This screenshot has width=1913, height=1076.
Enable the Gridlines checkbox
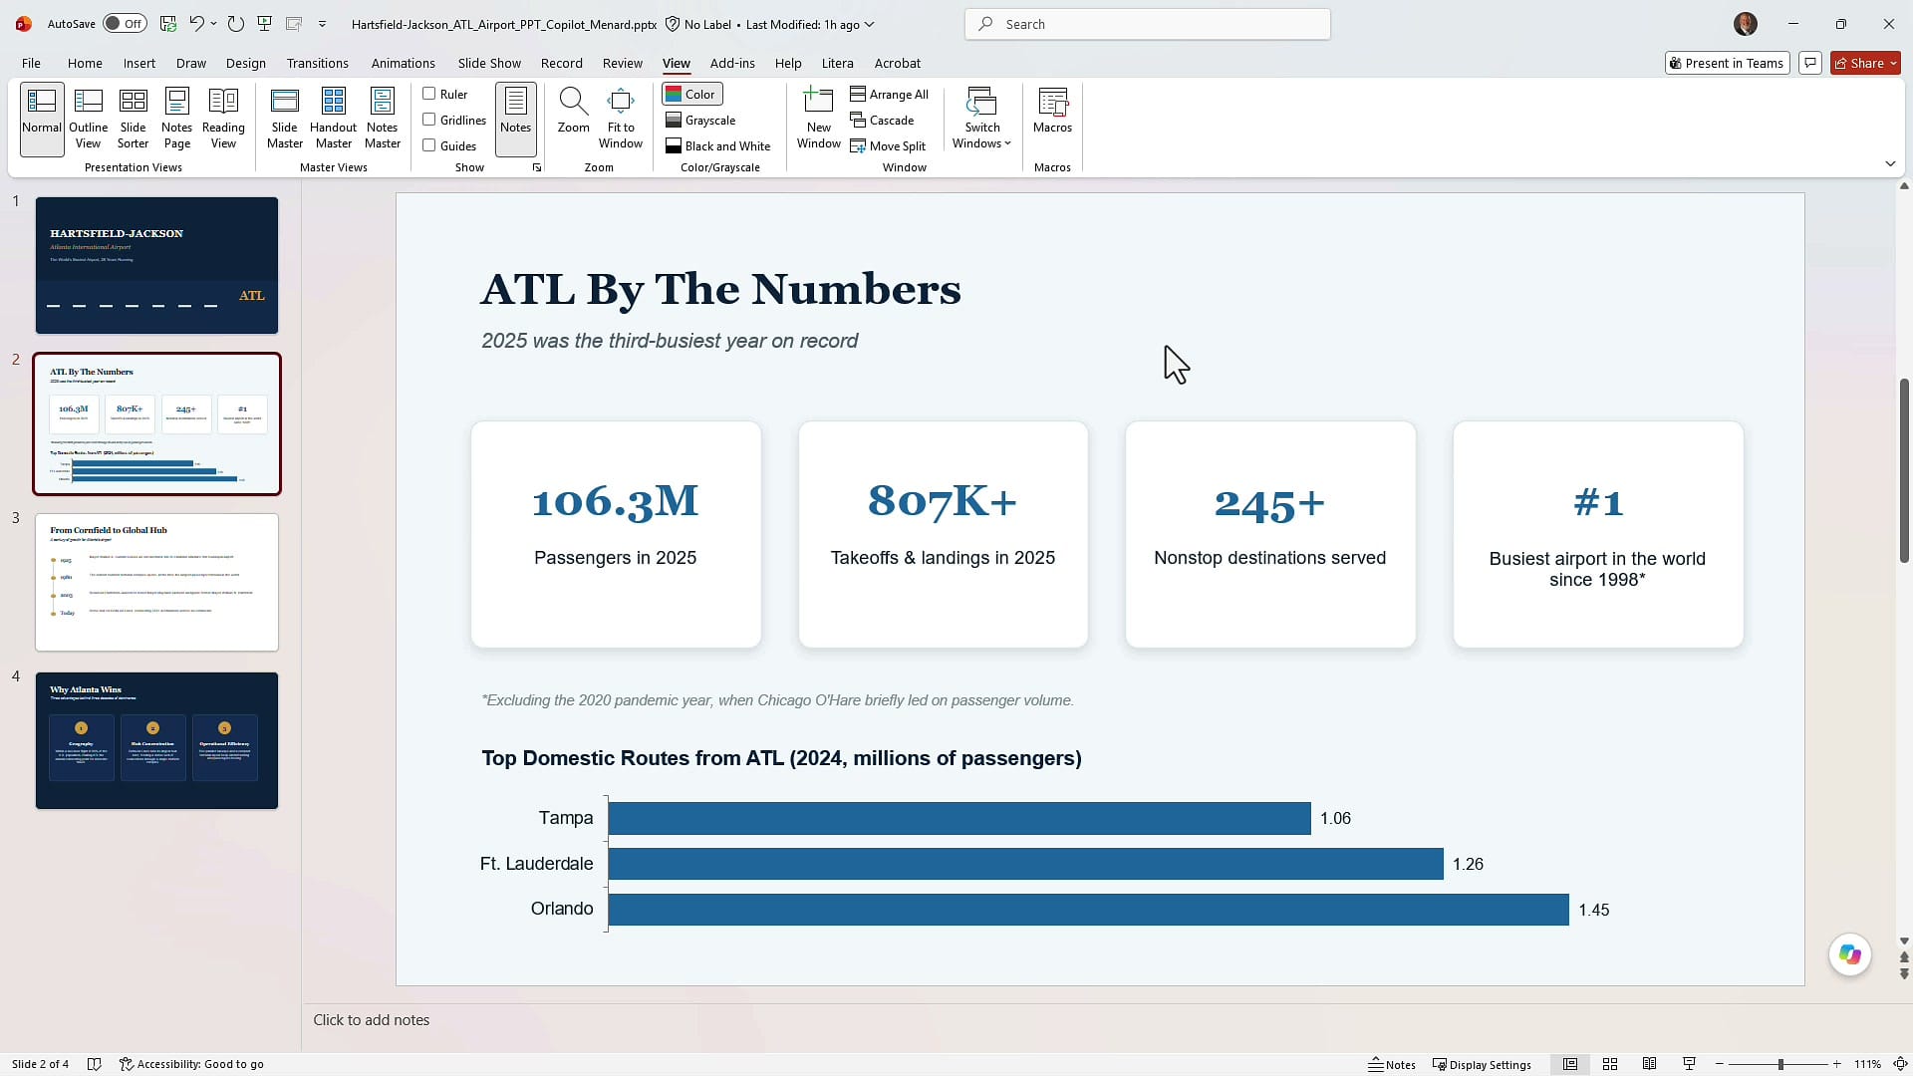click(x=429, y=120)
